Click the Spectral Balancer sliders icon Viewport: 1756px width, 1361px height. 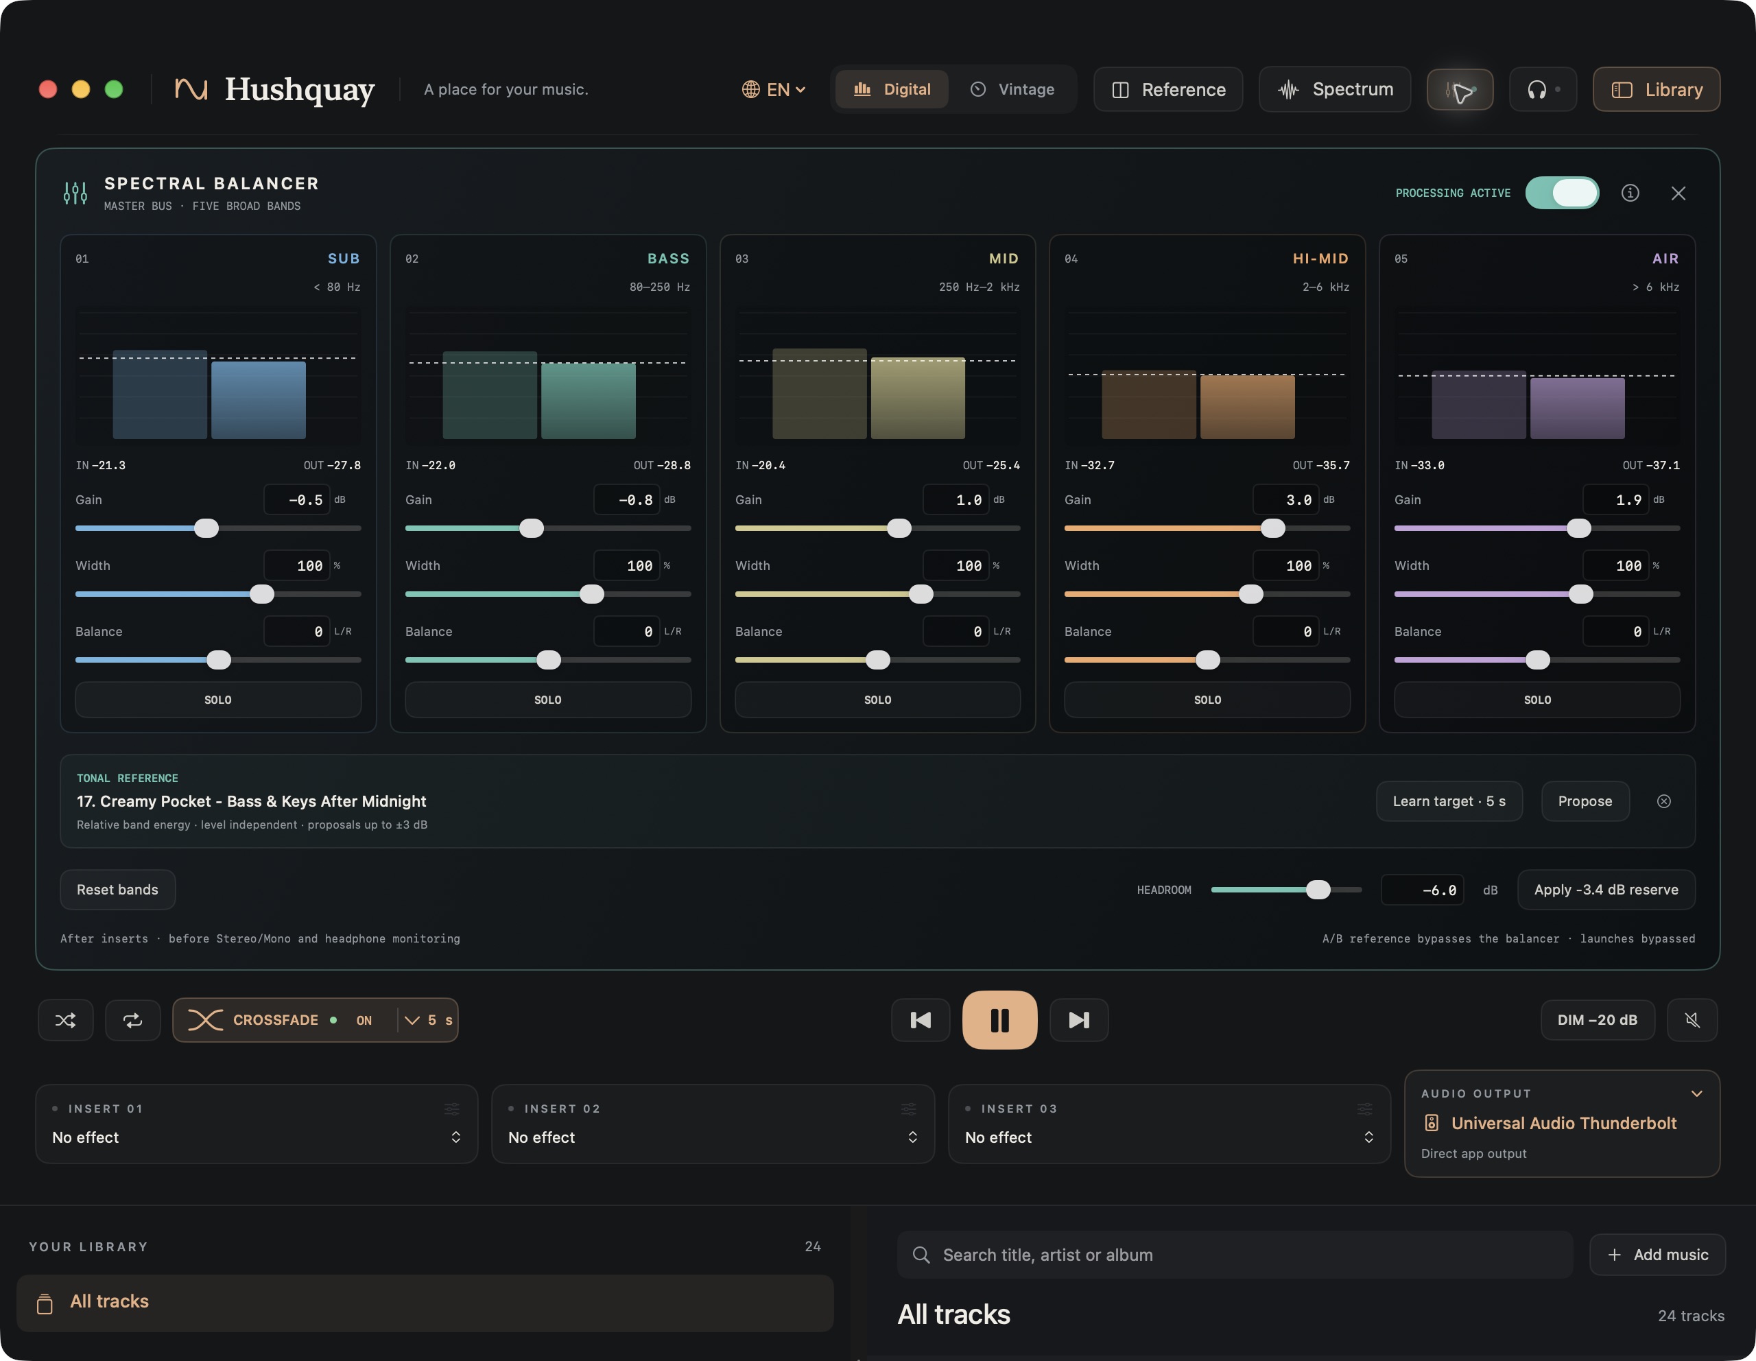75,193
